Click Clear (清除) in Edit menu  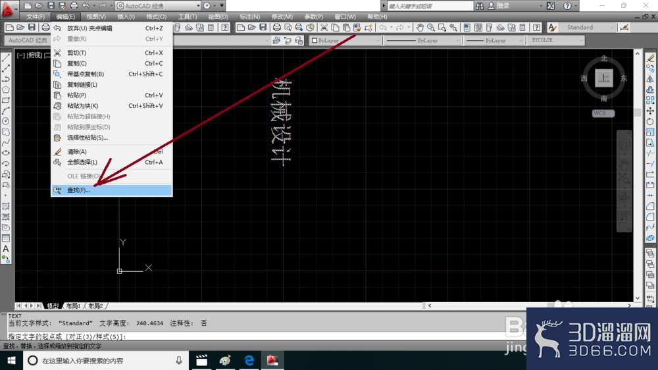coord(112,151)
